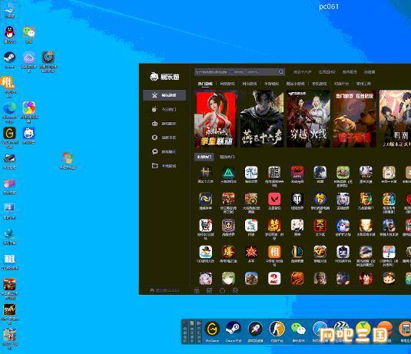Open settings icon in launcher bottom bar
Screen dimensions: 411x354
235,290
